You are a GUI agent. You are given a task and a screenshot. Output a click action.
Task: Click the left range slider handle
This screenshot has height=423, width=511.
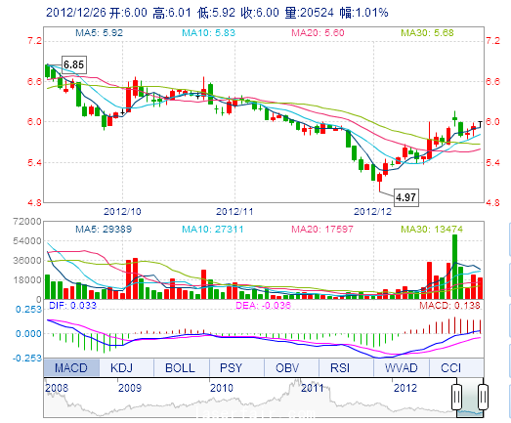[x=457, y=398]
